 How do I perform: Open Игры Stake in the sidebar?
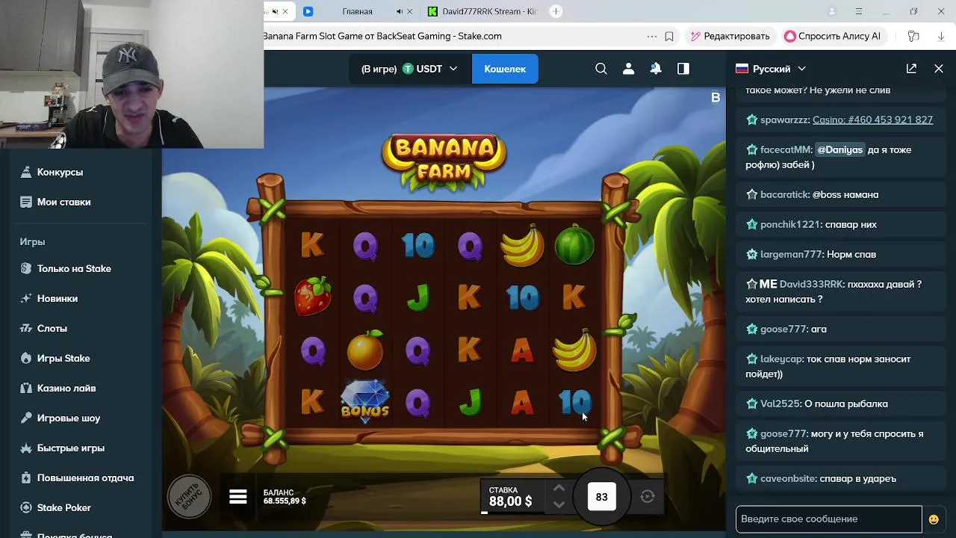(63, 358)
